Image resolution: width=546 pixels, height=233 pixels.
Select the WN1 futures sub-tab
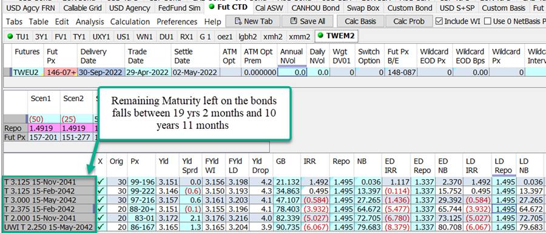(144, 36)
